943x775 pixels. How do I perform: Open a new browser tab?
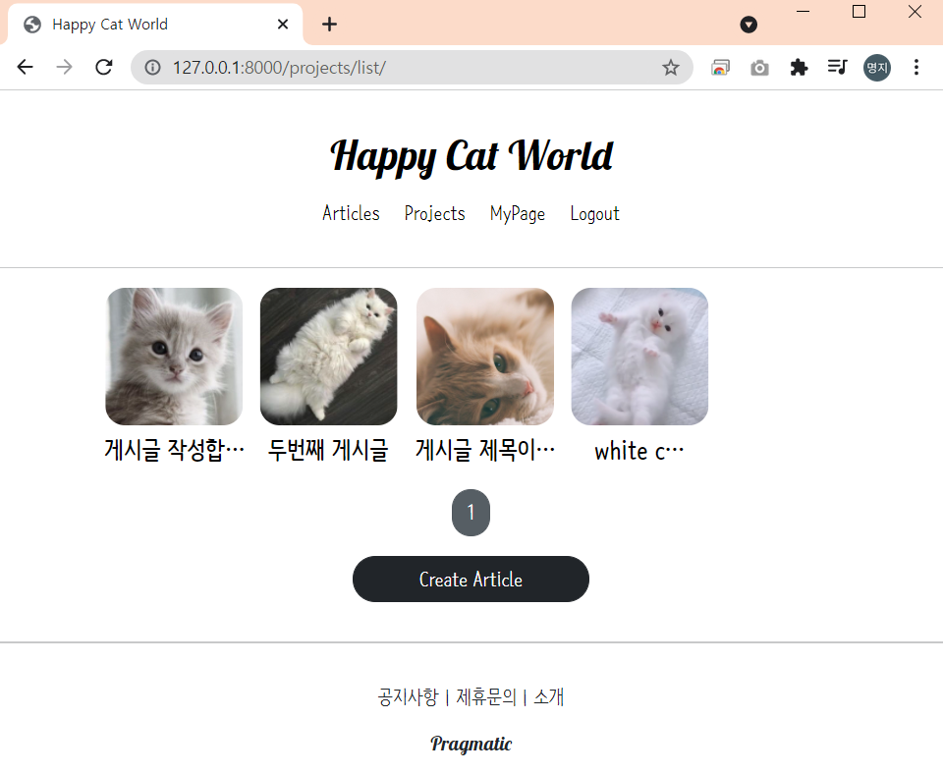pyautogui.click(x=330, y=24)
